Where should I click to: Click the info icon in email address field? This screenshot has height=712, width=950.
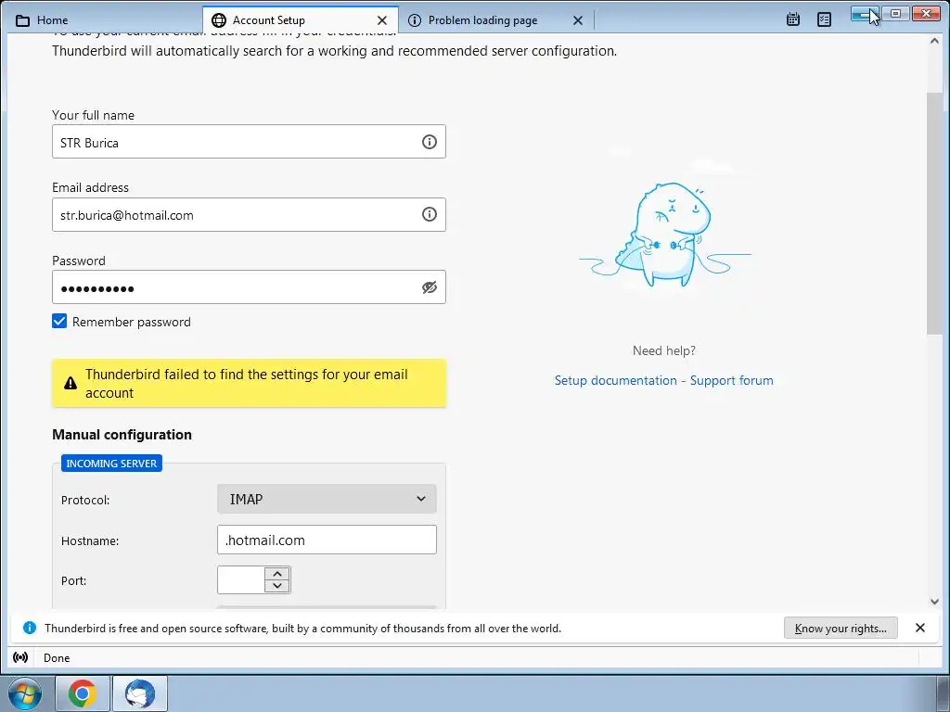[x=429, y=214]
